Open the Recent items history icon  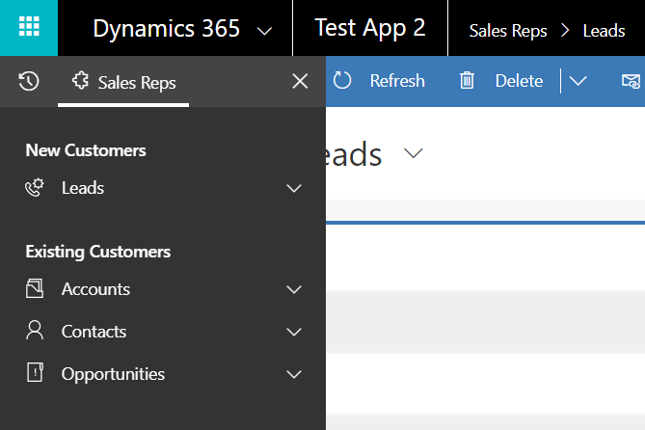click(x=29, y=81)
